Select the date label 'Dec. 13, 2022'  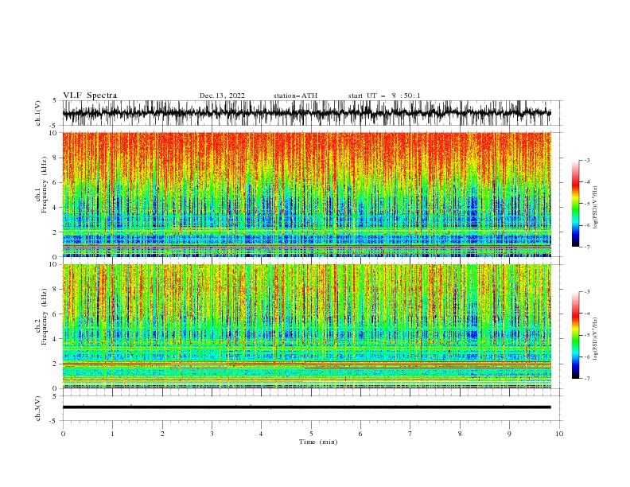point(222,95)
